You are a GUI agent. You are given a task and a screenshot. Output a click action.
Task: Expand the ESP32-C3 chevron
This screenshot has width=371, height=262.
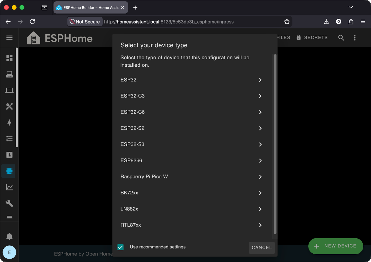[x=260, y=96]
